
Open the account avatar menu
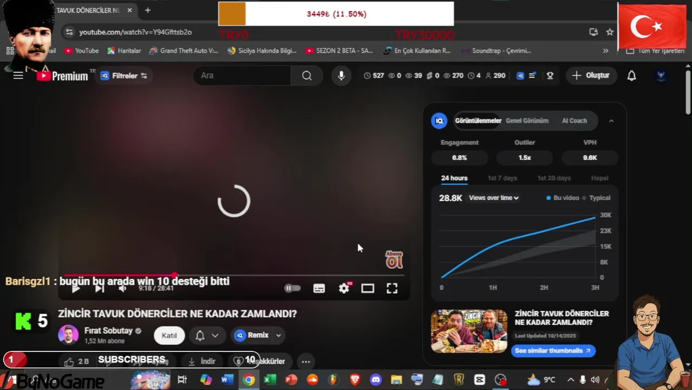(661, 76)
